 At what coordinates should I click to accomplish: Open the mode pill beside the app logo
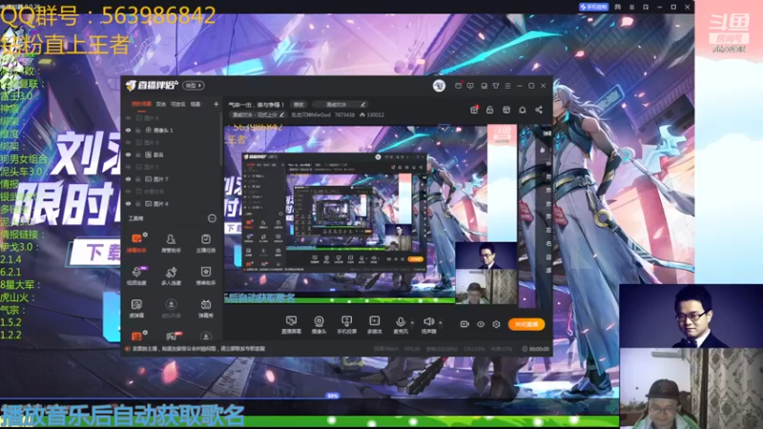click(194, 85)
